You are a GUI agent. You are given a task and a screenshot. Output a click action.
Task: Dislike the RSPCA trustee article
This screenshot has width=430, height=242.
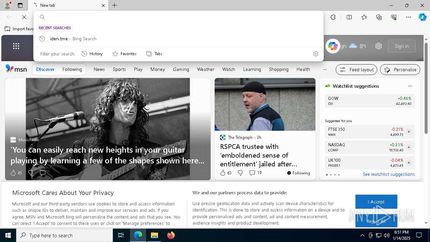pos(240,173)
